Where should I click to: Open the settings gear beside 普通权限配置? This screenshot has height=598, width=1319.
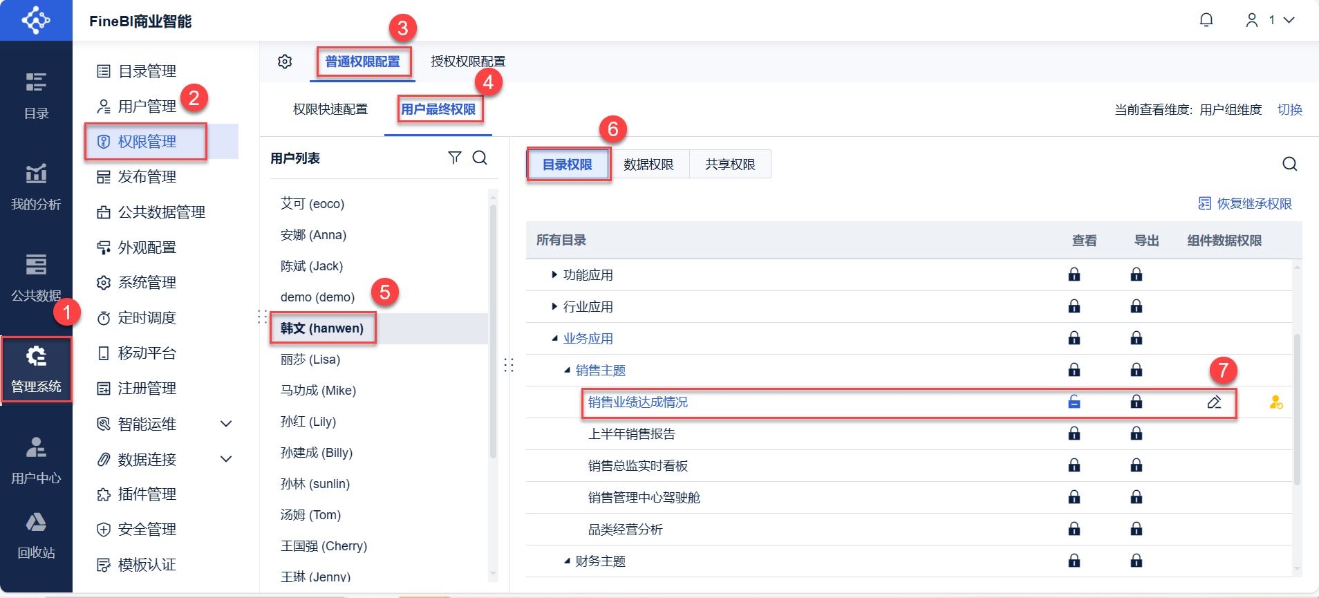(x=285, y=62)
